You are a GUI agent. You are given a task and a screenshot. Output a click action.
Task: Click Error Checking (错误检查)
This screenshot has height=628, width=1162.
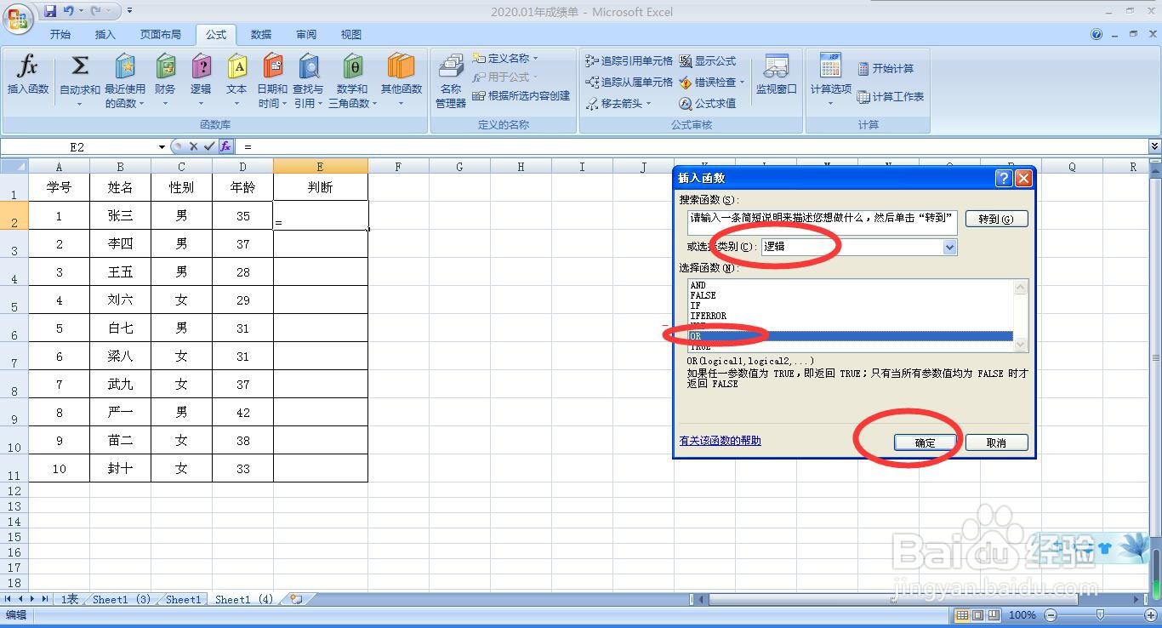click(708, 83)
